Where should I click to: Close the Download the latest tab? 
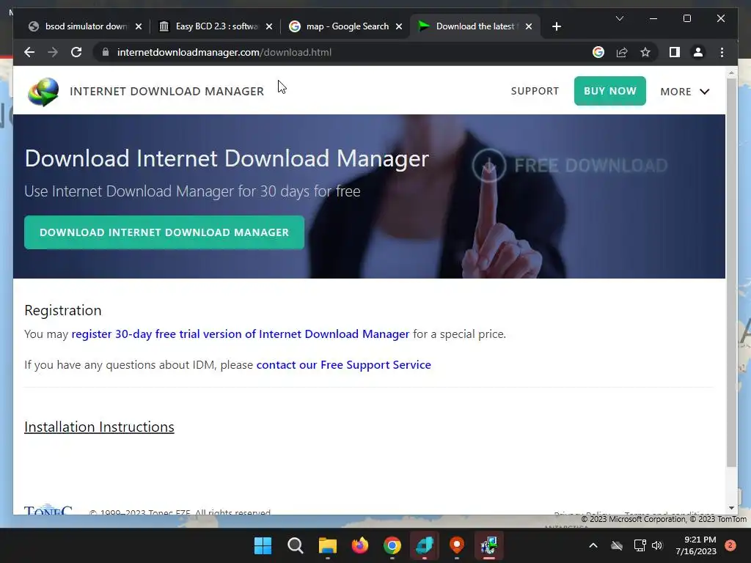(529, 26)
